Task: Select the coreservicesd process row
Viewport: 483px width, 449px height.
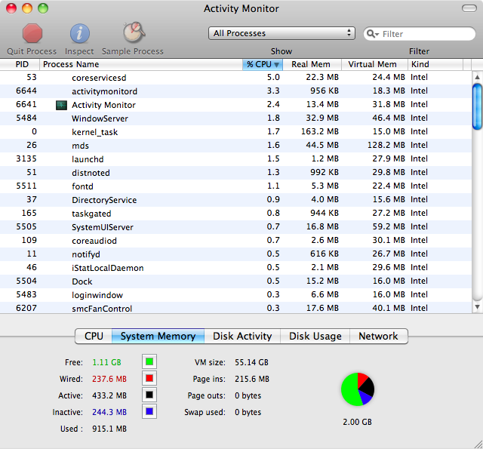Action: click(x=235, y=78)
